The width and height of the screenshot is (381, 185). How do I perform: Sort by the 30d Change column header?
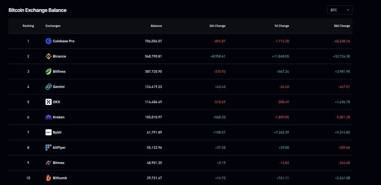pos(342,26)
